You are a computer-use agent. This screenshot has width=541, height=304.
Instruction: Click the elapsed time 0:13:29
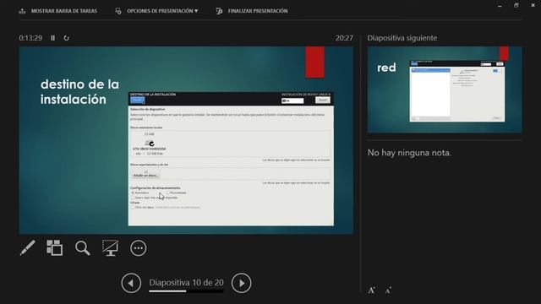click(30, 38)
